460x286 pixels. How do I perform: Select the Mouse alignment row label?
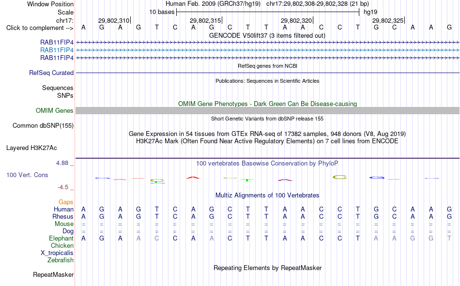click(64, 224)
